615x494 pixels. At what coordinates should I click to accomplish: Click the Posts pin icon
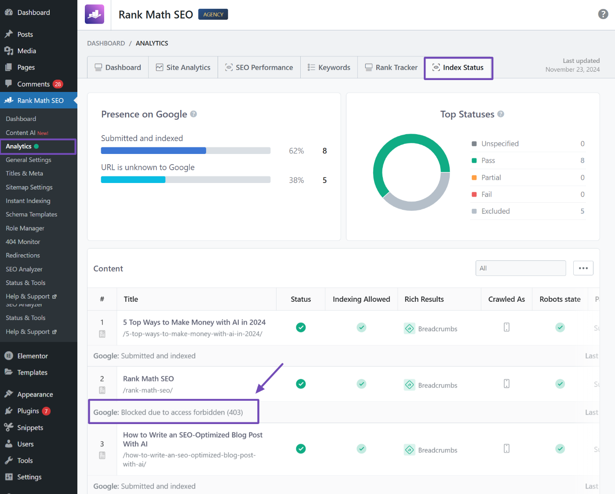9,34
